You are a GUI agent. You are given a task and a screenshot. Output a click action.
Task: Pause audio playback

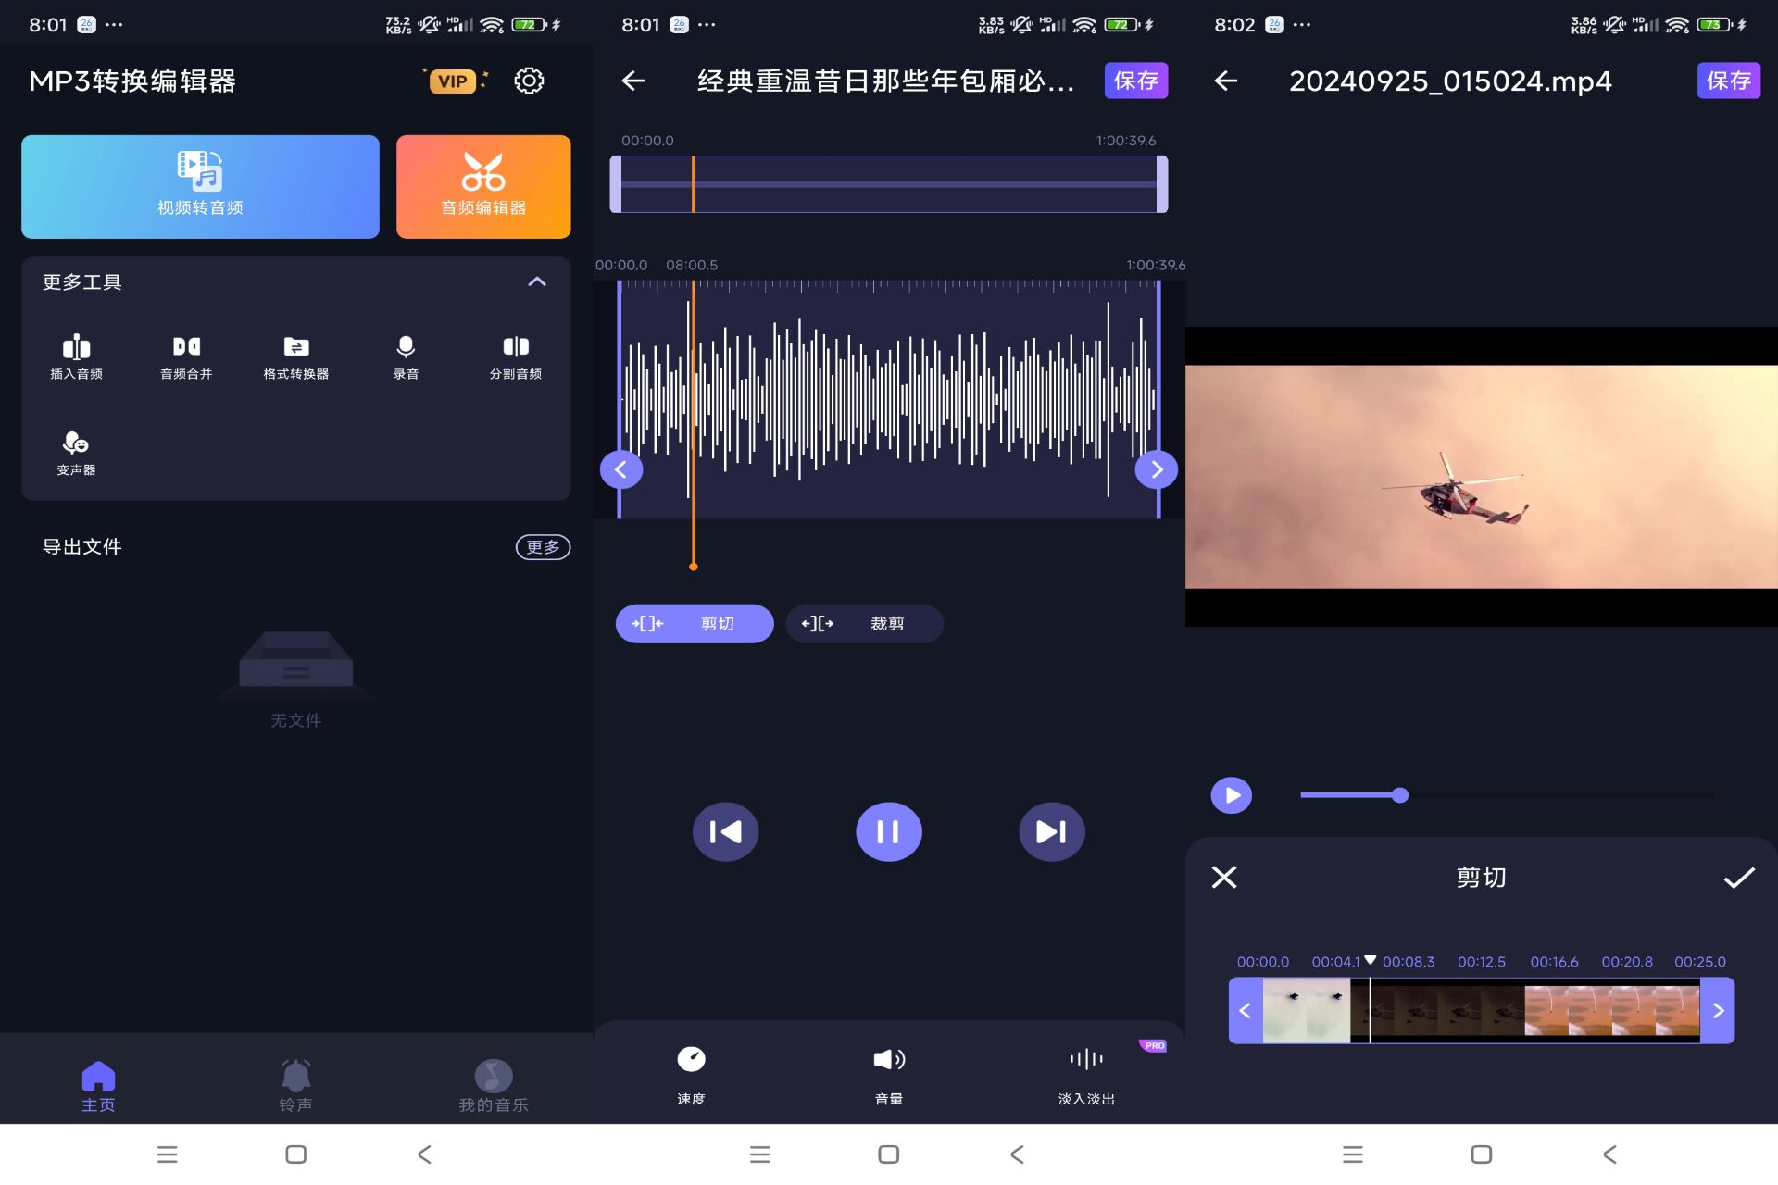click(889, 831)
